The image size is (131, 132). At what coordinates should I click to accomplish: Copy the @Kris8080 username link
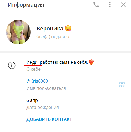(37, 81)
